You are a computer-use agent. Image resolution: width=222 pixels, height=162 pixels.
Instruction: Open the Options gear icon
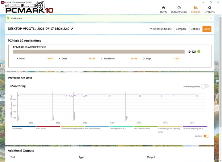coord(210,8)
